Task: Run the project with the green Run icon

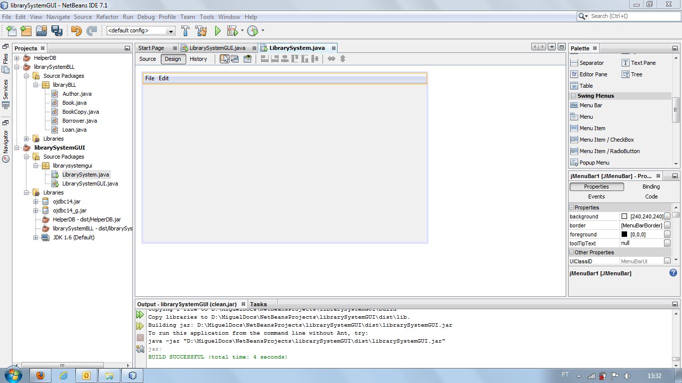Action: point(218,30)
